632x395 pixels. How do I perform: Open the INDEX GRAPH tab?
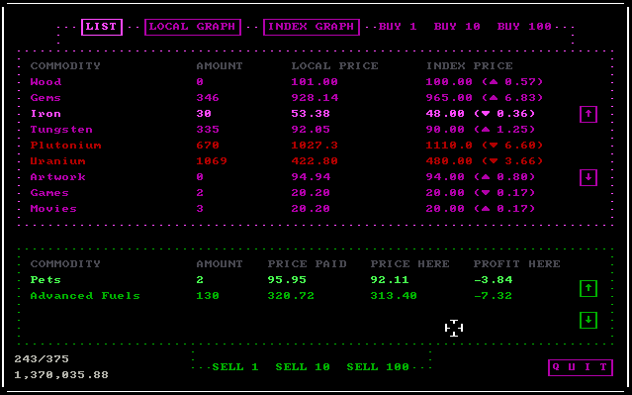pos(312,27)
